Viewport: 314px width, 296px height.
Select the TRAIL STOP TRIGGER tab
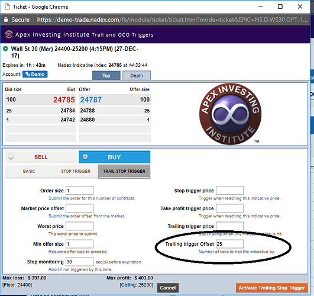coord(124,172)
